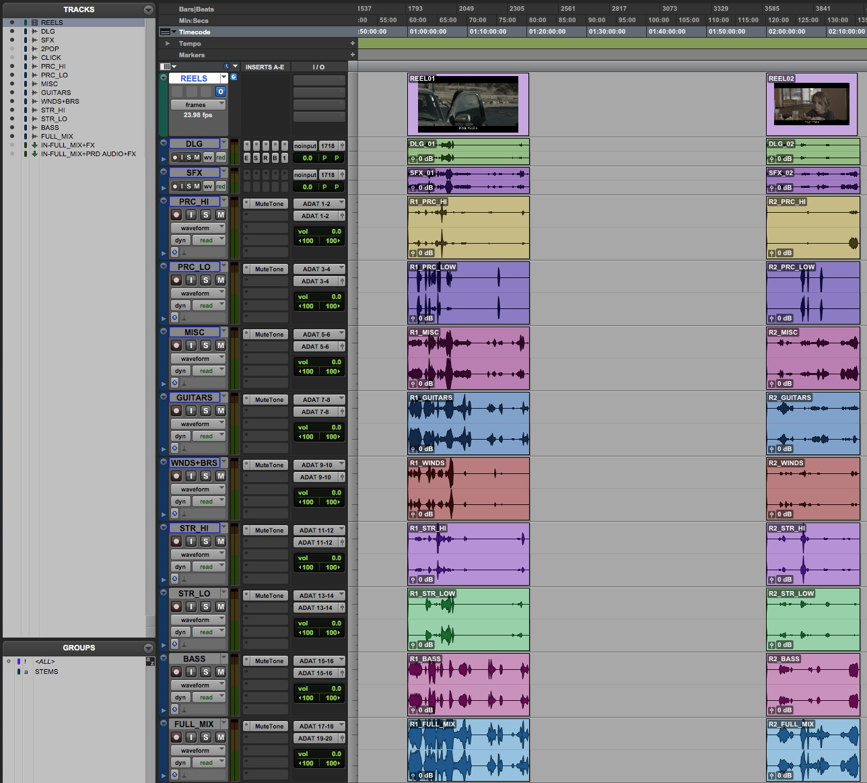Open the Tracks list popup menu
Image resolution: width=867 pixels, height=783 pixels.
(x=148, y=9)
